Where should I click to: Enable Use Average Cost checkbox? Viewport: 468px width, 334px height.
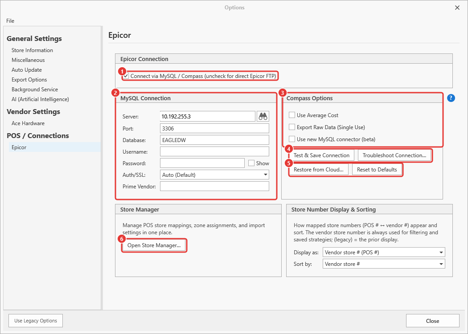coord(292,115)
